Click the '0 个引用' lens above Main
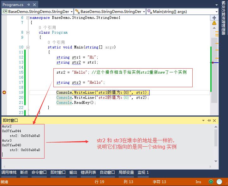The height and width of the screenshot is (186, 228). click(56, 42)
